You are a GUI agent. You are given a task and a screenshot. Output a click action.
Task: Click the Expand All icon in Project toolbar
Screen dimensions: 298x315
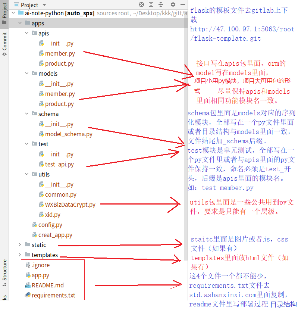point(151,5)
